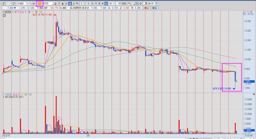The image size is (256, 139).
Task: Expand the stock code 121800 dropdown arrow
Action: (27, 3)
